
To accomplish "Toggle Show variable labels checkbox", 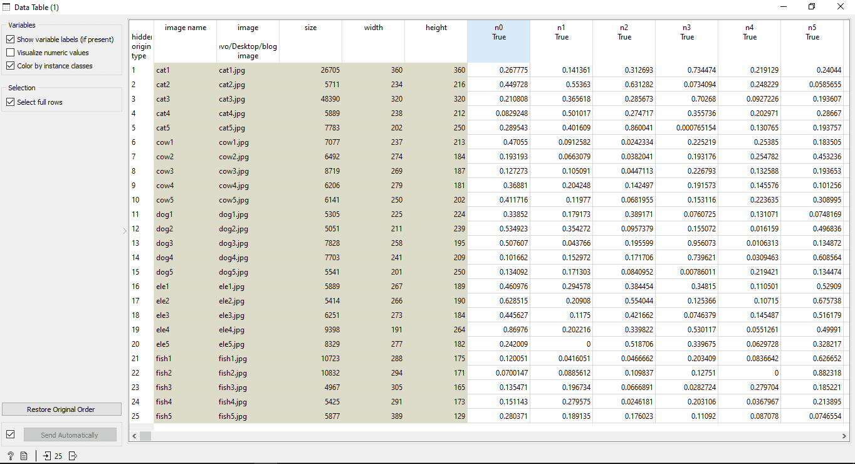I will (x=11, y=40).
